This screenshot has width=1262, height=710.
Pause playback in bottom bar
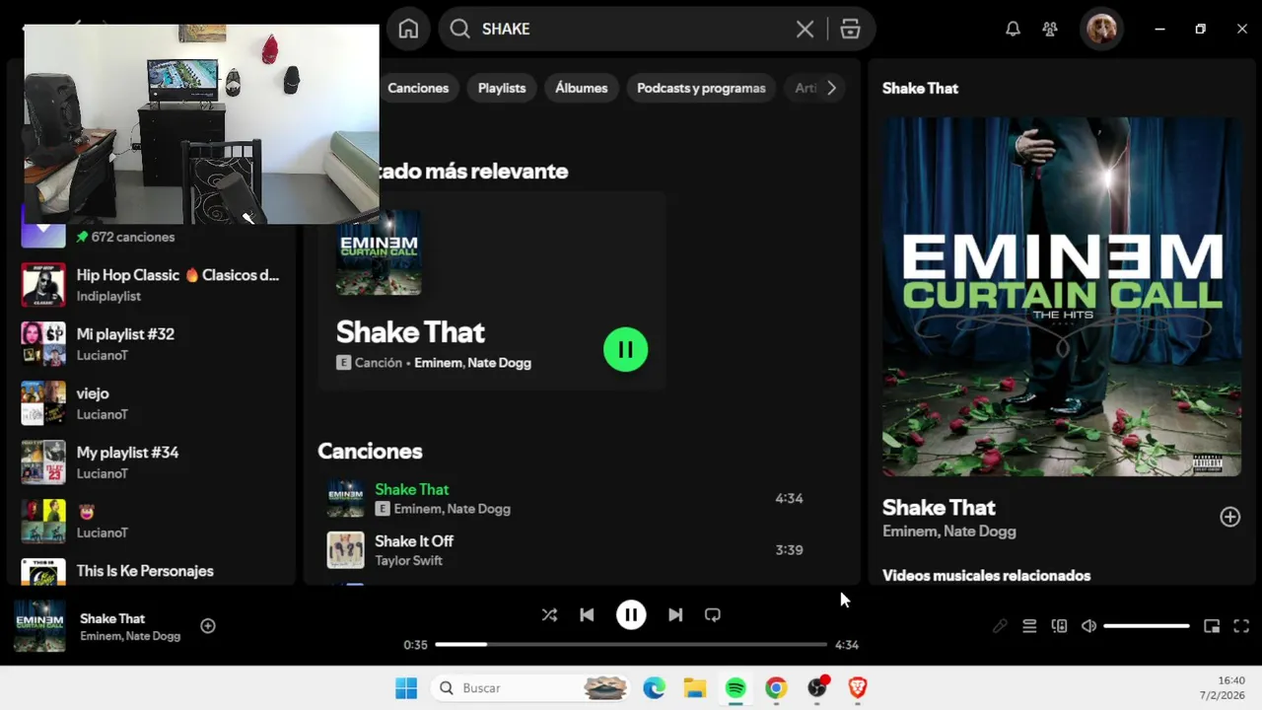[631, 614]
